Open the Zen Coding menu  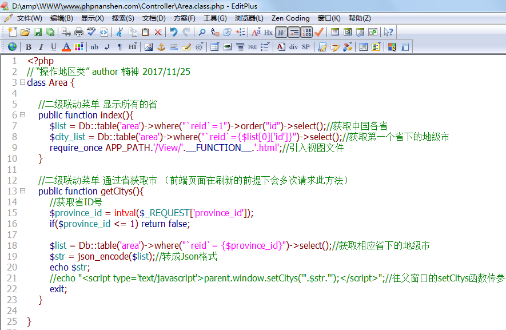click(290, 18)
